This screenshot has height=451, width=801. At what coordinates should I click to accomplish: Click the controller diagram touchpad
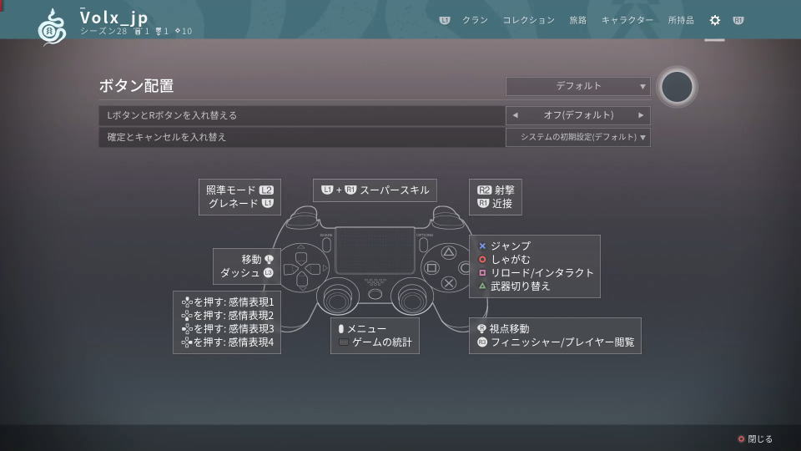375,251
